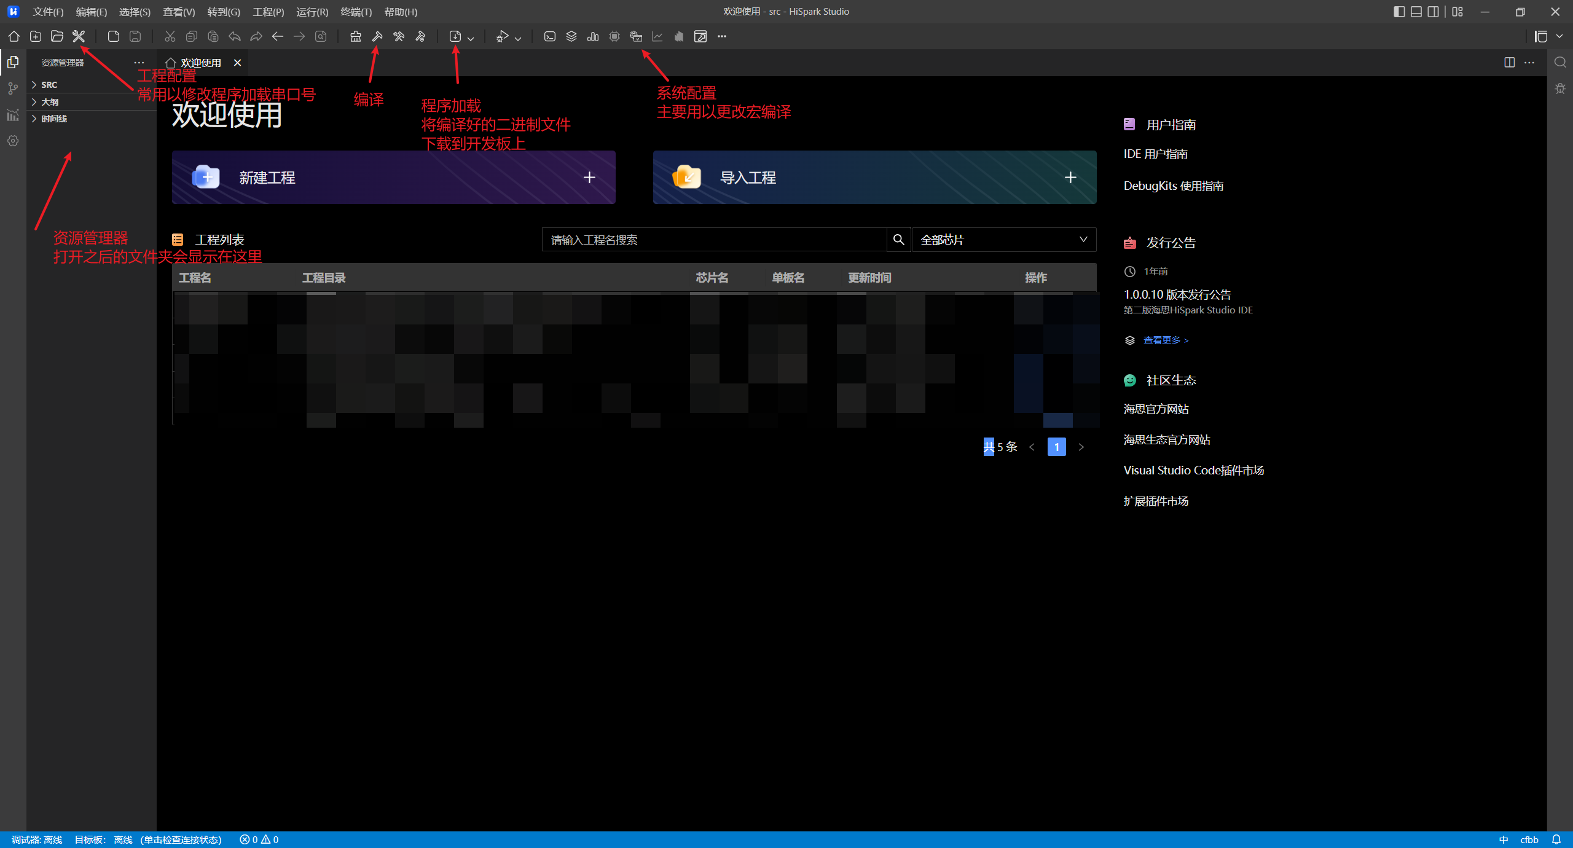Open the project configuration wrench icon

[79, 36]
